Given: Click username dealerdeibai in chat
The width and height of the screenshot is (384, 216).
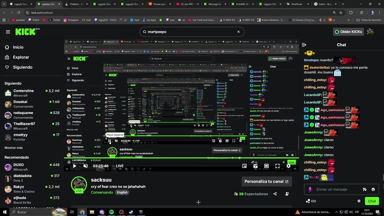Looking at the screenshot, I should 319,67.
